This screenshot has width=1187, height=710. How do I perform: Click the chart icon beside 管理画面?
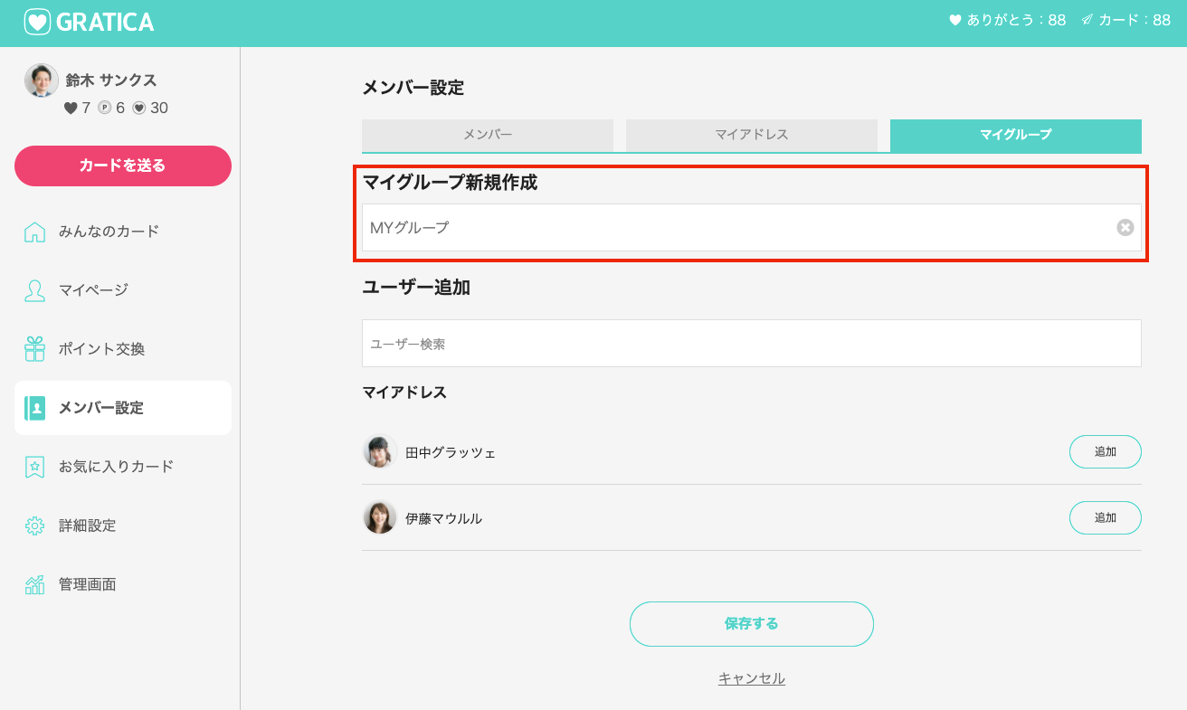pos(34,584)
